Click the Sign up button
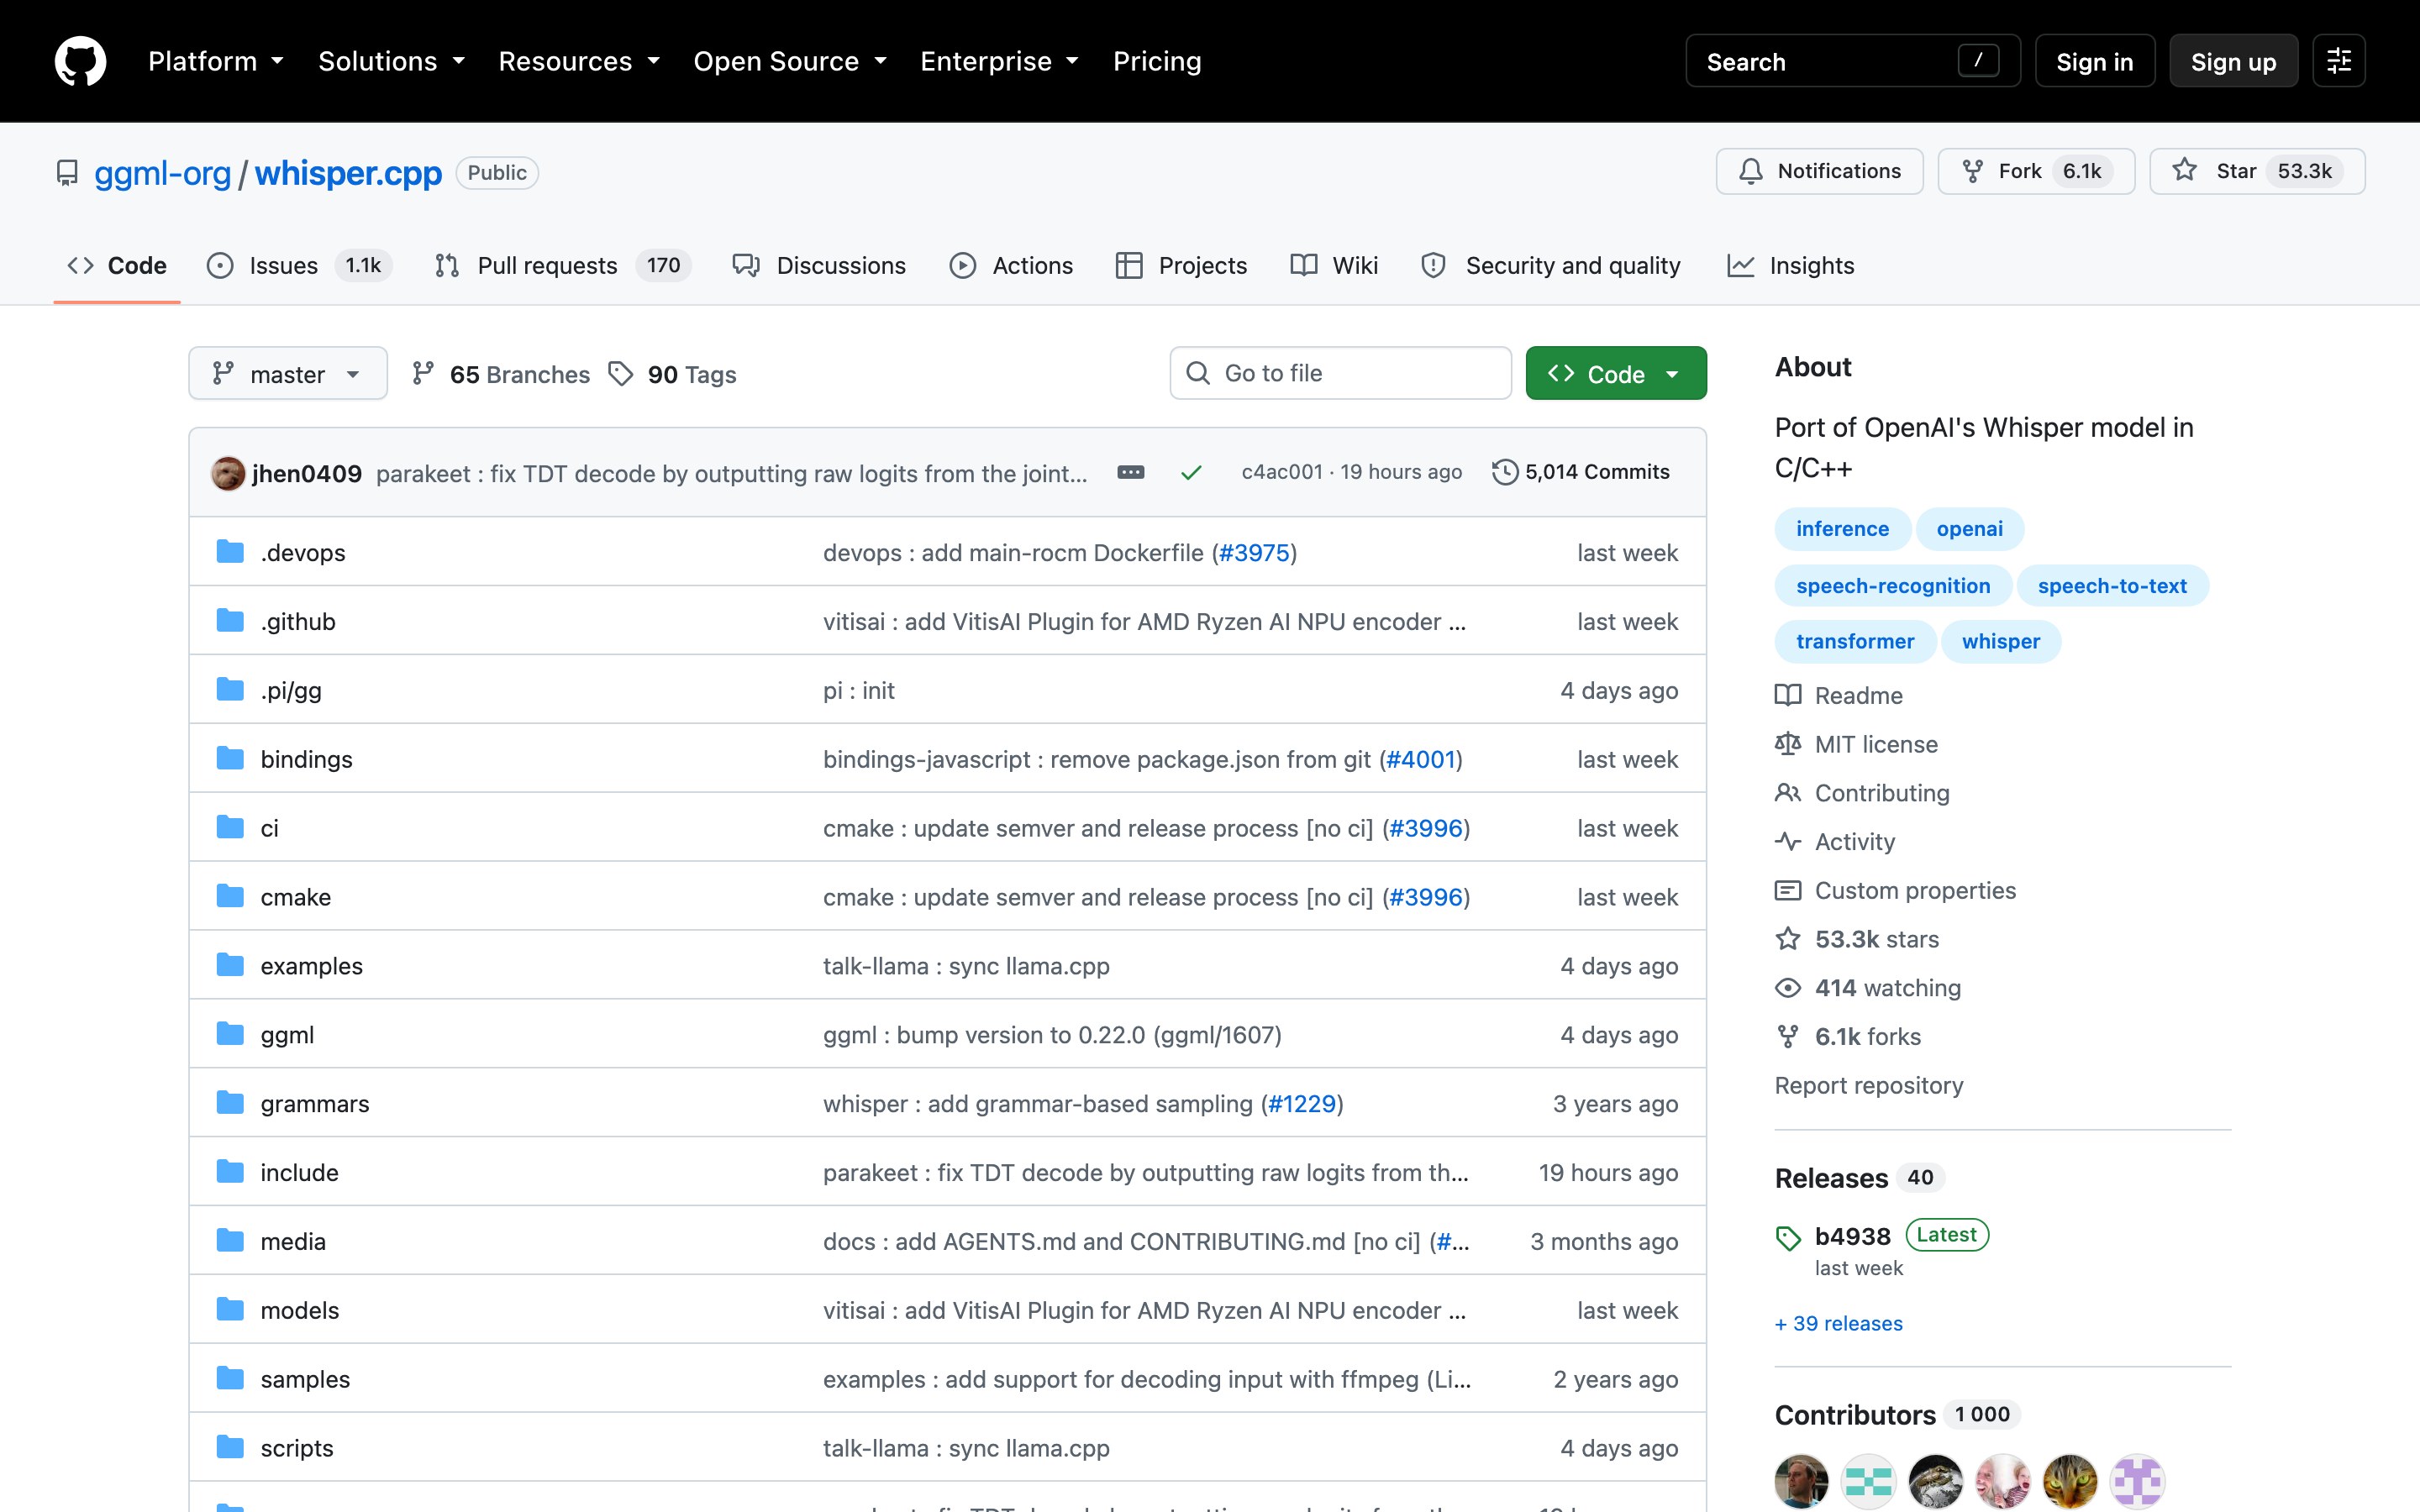The image size is (2420, 1512). click(2233, 61)
